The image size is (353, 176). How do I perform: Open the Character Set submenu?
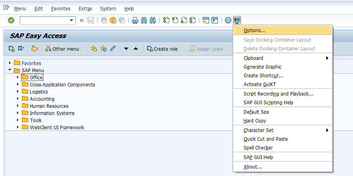click(x=283, y=130)
